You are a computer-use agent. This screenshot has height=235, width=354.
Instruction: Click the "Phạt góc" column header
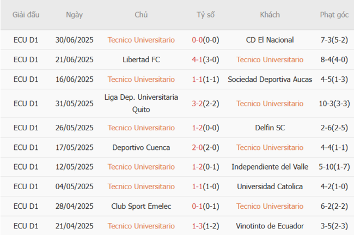pos(334,15)
